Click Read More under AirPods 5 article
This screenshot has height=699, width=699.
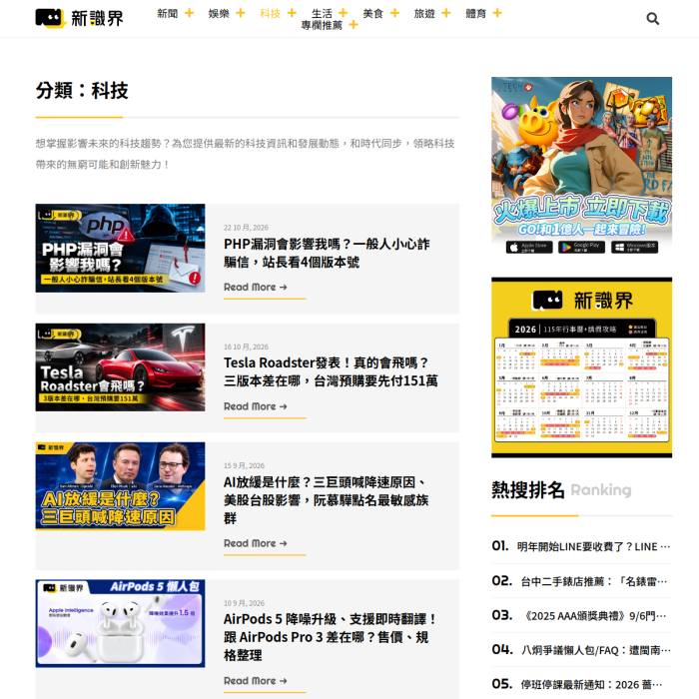pos(256,681)
